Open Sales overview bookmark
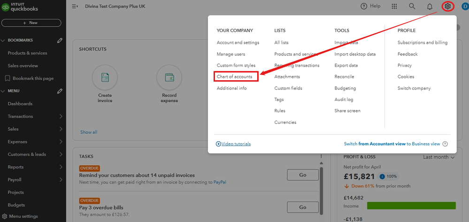This screenshot has width=469, height=222. coord(23,66)
